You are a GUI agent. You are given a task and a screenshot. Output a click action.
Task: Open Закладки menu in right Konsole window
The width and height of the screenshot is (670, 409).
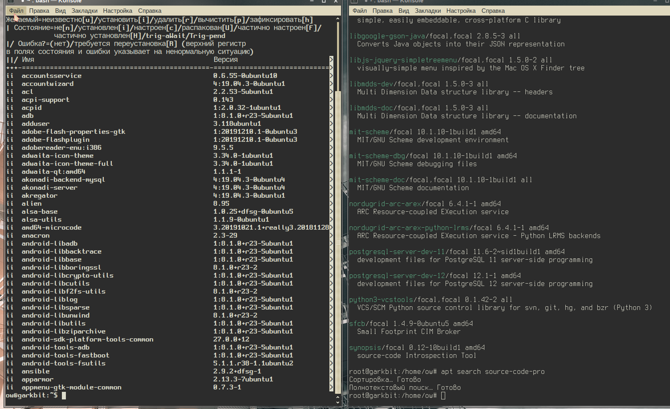point(428,11)
